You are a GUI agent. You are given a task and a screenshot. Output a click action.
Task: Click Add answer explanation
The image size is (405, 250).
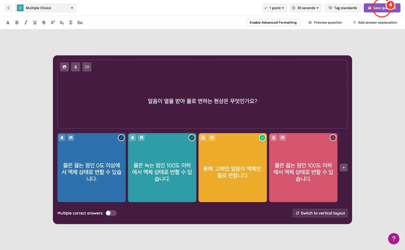[x=375, y=23]
